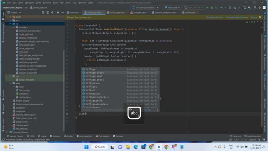Screen dimensions: 268x151
Task: Show hidden system tray icons chevron
Action: [215, 147]
